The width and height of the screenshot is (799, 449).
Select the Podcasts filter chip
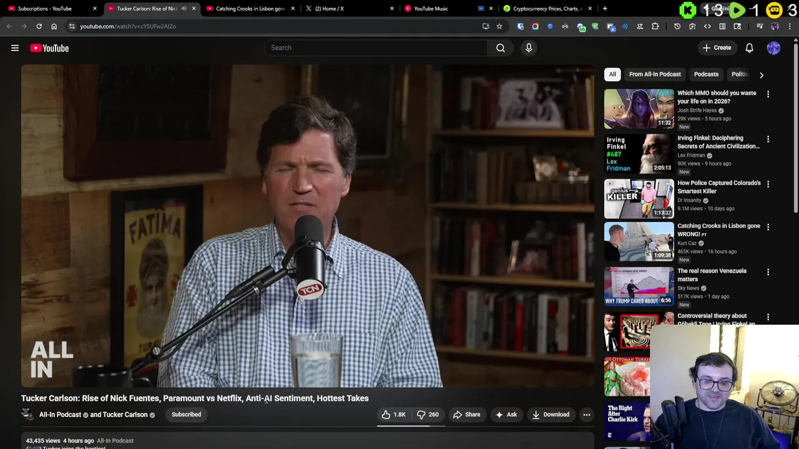tap(706, 74)
